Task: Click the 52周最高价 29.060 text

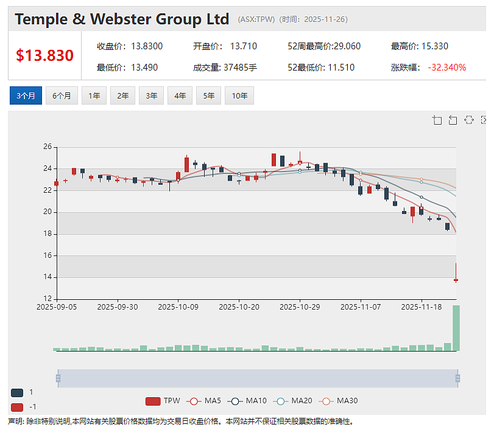Action: pos(324,46)
